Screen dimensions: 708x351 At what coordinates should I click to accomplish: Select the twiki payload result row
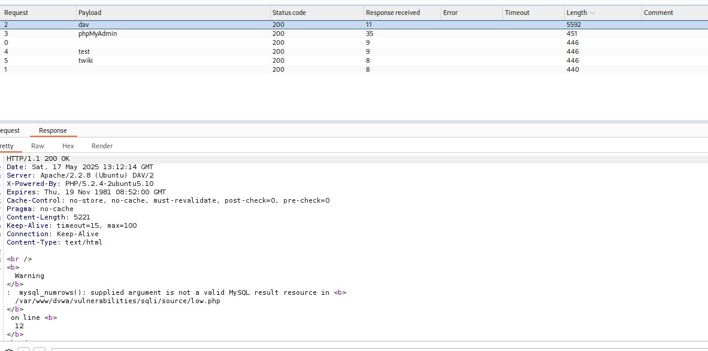86,60
